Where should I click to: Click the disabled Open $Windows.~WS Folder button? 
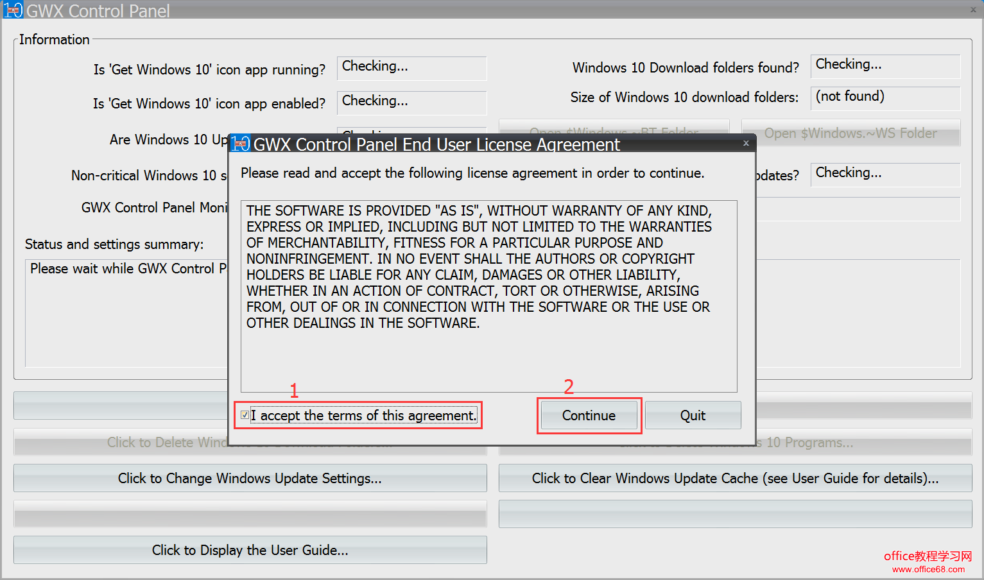pyautogui.click(x=850, y=133)
